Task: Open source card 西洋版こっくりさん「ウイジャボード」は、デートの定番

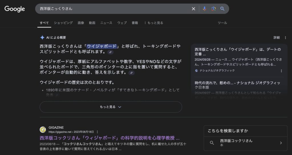Action: pyautogui.click(x=238, y=52)
